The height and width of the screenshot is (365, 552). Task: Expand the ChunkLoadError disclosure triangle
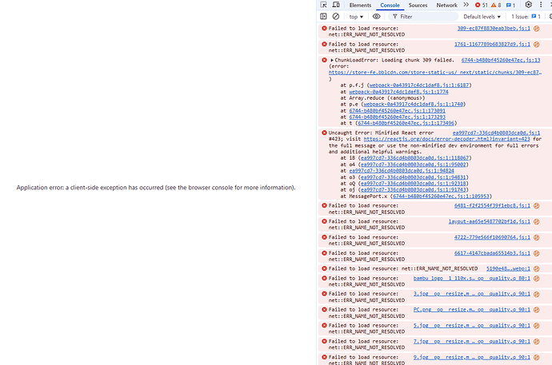332,60
